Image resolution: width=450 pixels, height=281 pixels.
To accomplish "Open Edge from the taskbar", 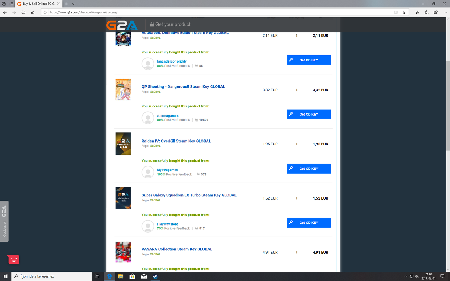I will [110, 276].
